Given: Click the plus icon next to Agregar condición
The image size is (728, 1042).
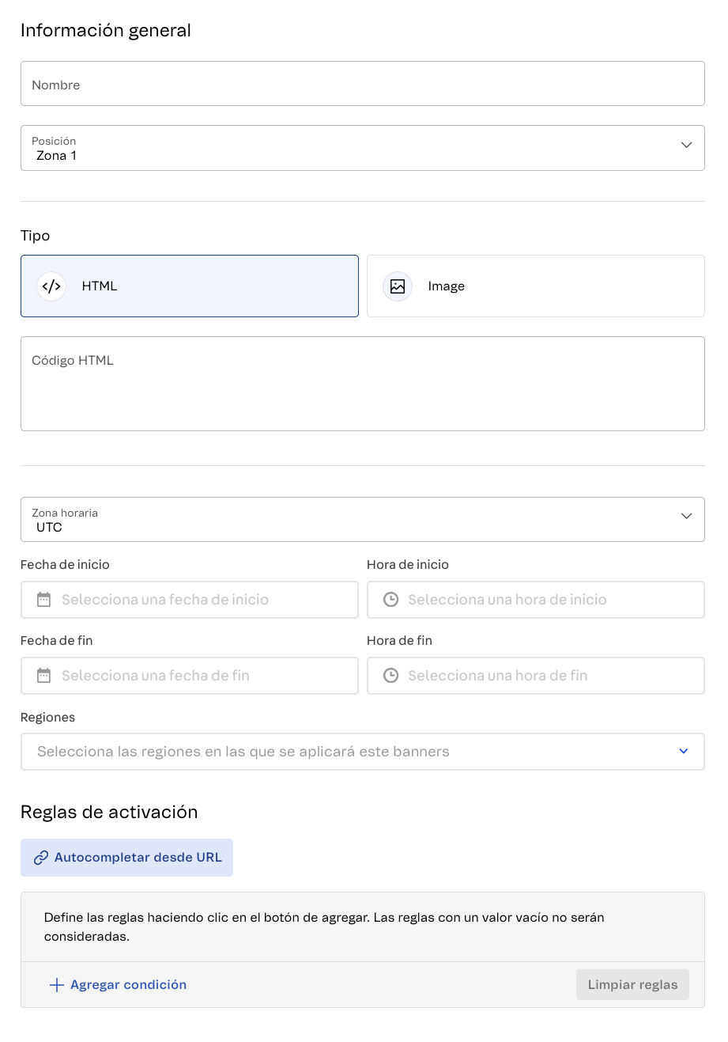Looking at the screenshot, I should (56, 984).
